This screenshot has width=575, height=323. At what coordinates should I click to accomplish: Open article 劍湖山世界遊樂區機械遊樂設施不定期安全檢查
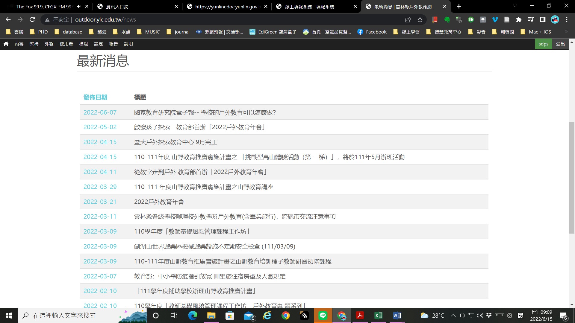[x=215, y=246]
